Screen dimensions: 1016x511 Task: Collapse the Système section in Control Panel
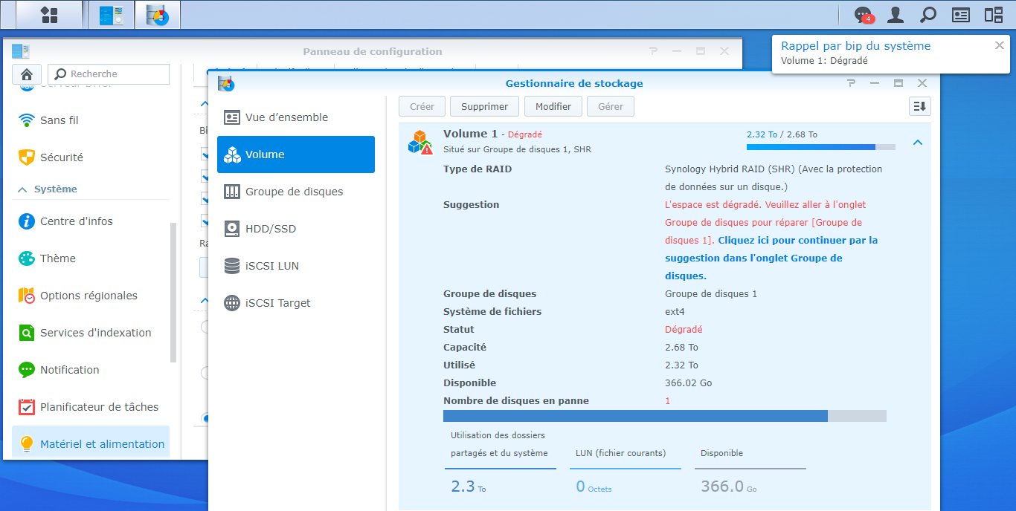[22, 189]
